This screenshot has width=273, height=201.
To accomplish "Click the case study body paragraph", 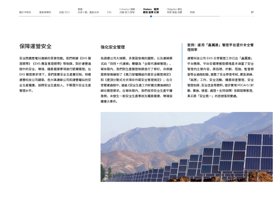I will [x=220, y=77].
